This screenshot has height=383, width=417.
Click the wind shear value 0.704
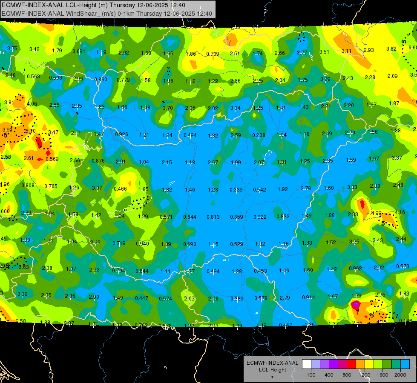[118, 271]
